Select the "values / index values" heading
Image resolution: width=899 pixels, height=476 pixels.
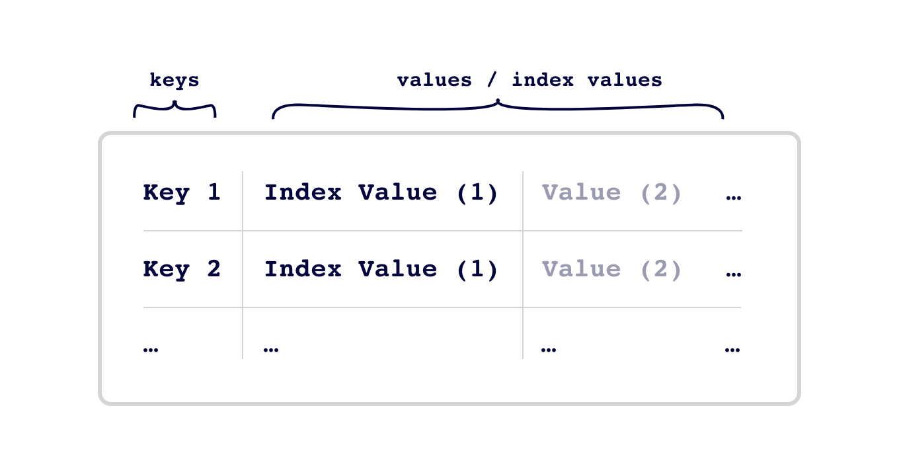tap(529, 81)
